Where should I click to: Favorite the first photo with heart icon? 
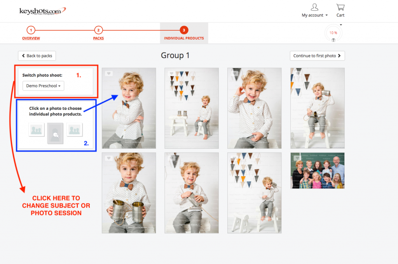[x=109, y=73]
